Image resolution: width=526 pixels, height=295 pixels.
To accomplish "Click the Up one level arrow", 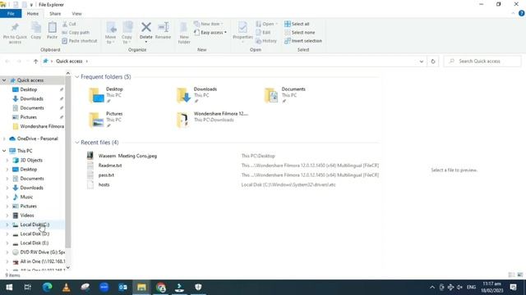I will click(x=35, y=61).
